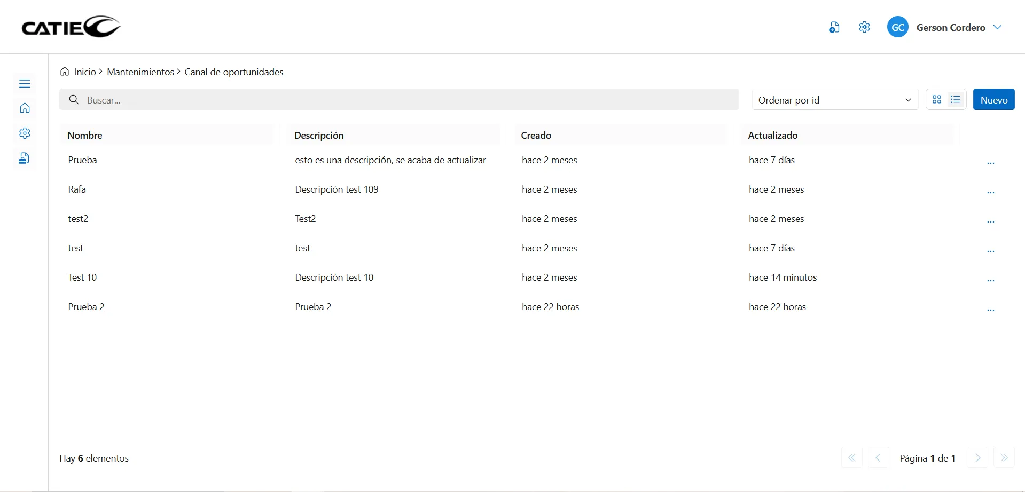The height and width of the screenshot is (492, 1025).
Task: Open the options menu for the Prueba row
Action: pyautogui.click(x=990, y=162)
